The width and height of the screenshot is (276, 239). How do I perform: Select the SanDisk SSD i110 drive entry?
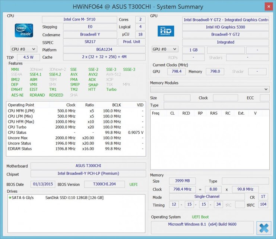[74, 198]
